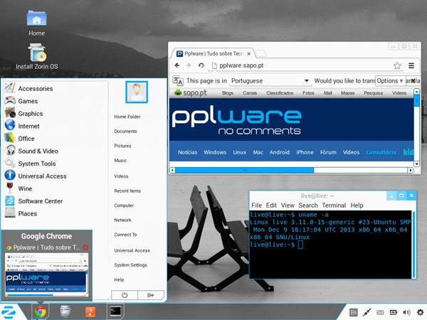Close the Pplware preview in Chrome popup
Image resolution: width=427 pixels, height=320 pixels.
(85, 247)
